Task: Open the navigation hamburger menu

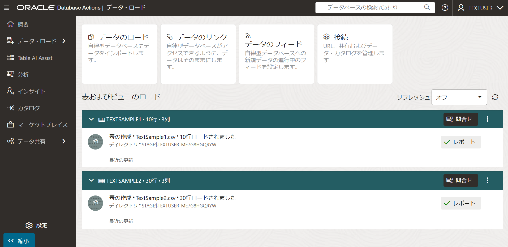Action: [7, 7]
